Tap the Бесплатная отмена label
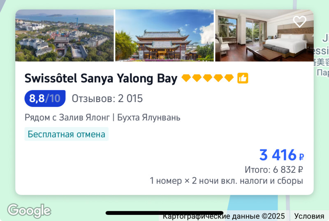 point(67,134)
